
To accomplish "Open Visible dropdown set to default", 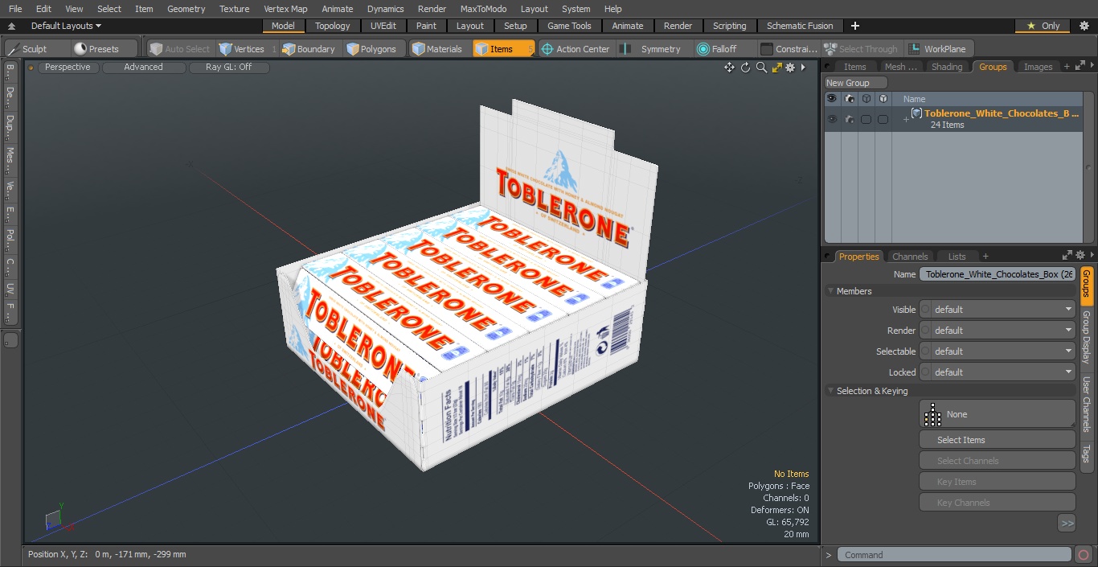I will [x=998, y=310].
